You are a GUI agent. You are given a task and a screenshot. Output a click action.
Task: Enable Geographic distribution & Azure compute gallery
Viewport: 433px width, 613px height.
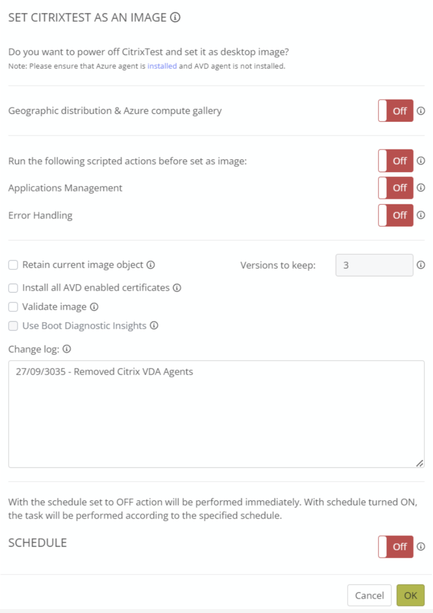396,111
